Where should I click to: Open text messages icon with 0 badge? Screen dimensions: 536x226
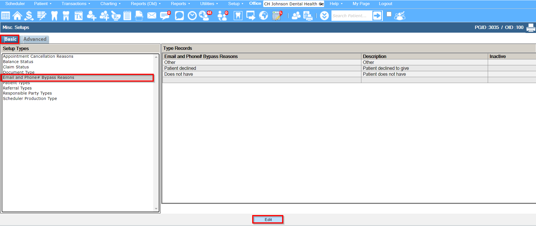165,15
